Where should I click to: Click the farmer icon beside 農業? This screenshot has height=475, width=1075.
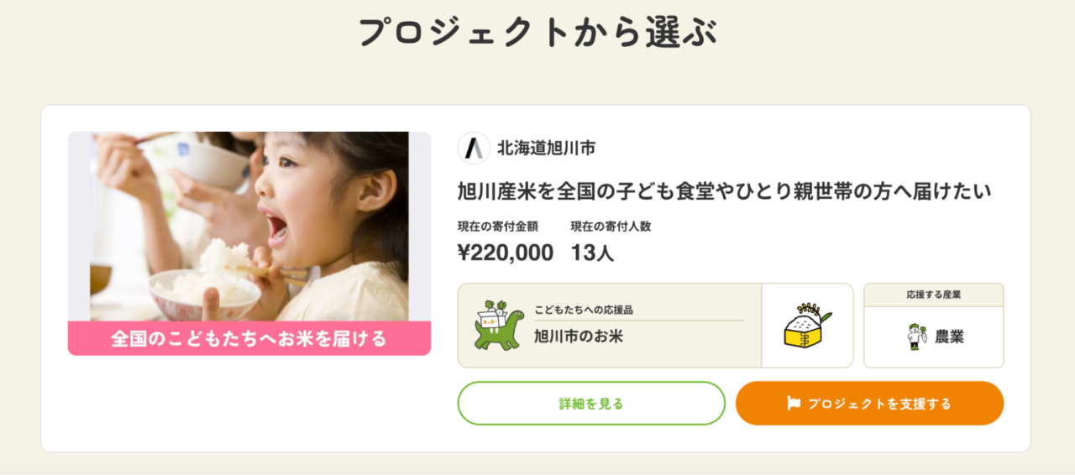click(x=915, y=337)
